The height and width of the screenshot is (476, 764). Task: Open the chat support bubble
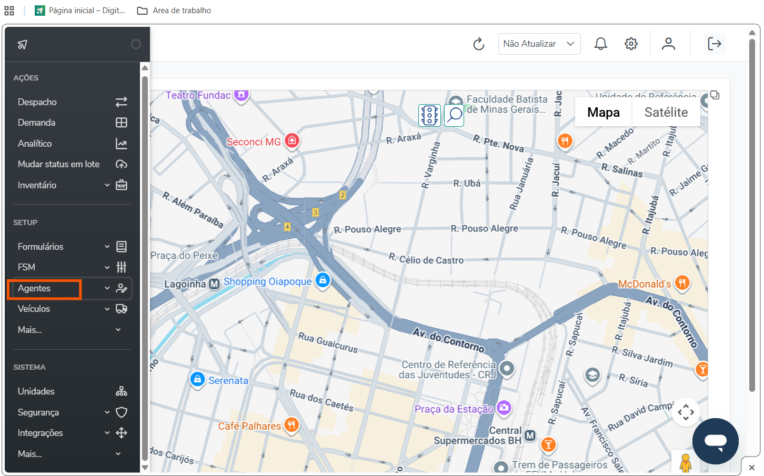[715, 441]
